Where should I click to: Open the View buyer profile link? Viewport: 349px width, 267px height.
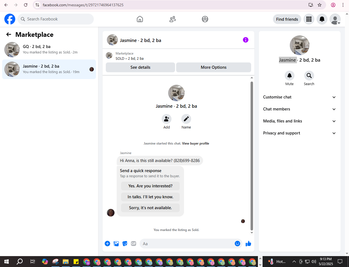click(x=195, y=143)
